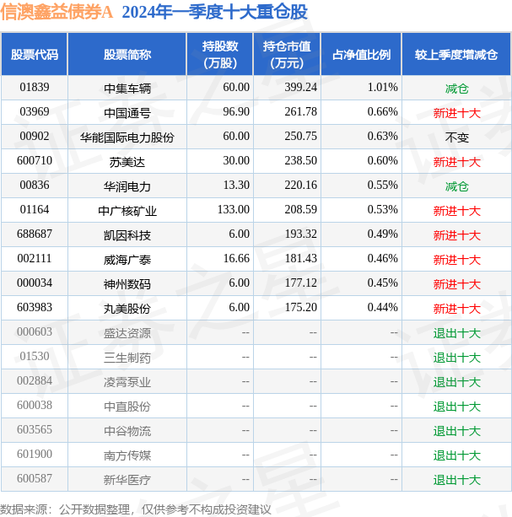Select stock name 中谷物流
The image size is (512, 517).
point(127,430)
